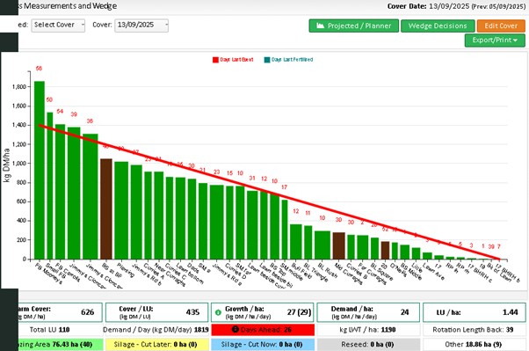Click the green info icon beside Growth / ha
Image resolution: width=529 pixels, height=351 pixels.
(218, 312)
